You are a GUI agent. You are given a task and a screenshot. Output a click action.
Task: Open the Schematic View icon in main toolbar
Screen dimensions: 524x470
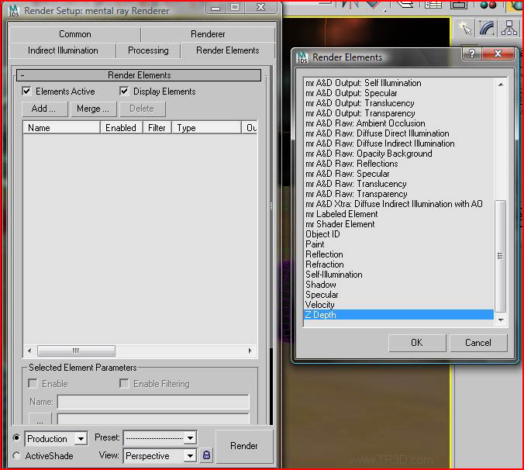[x=459, y=5]
